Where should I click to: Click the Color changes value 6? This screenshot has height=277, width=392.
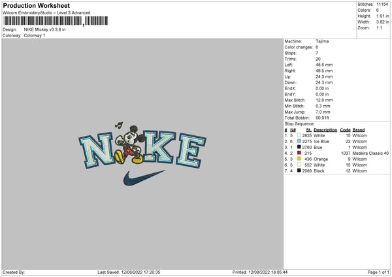[x=317, y=47]
